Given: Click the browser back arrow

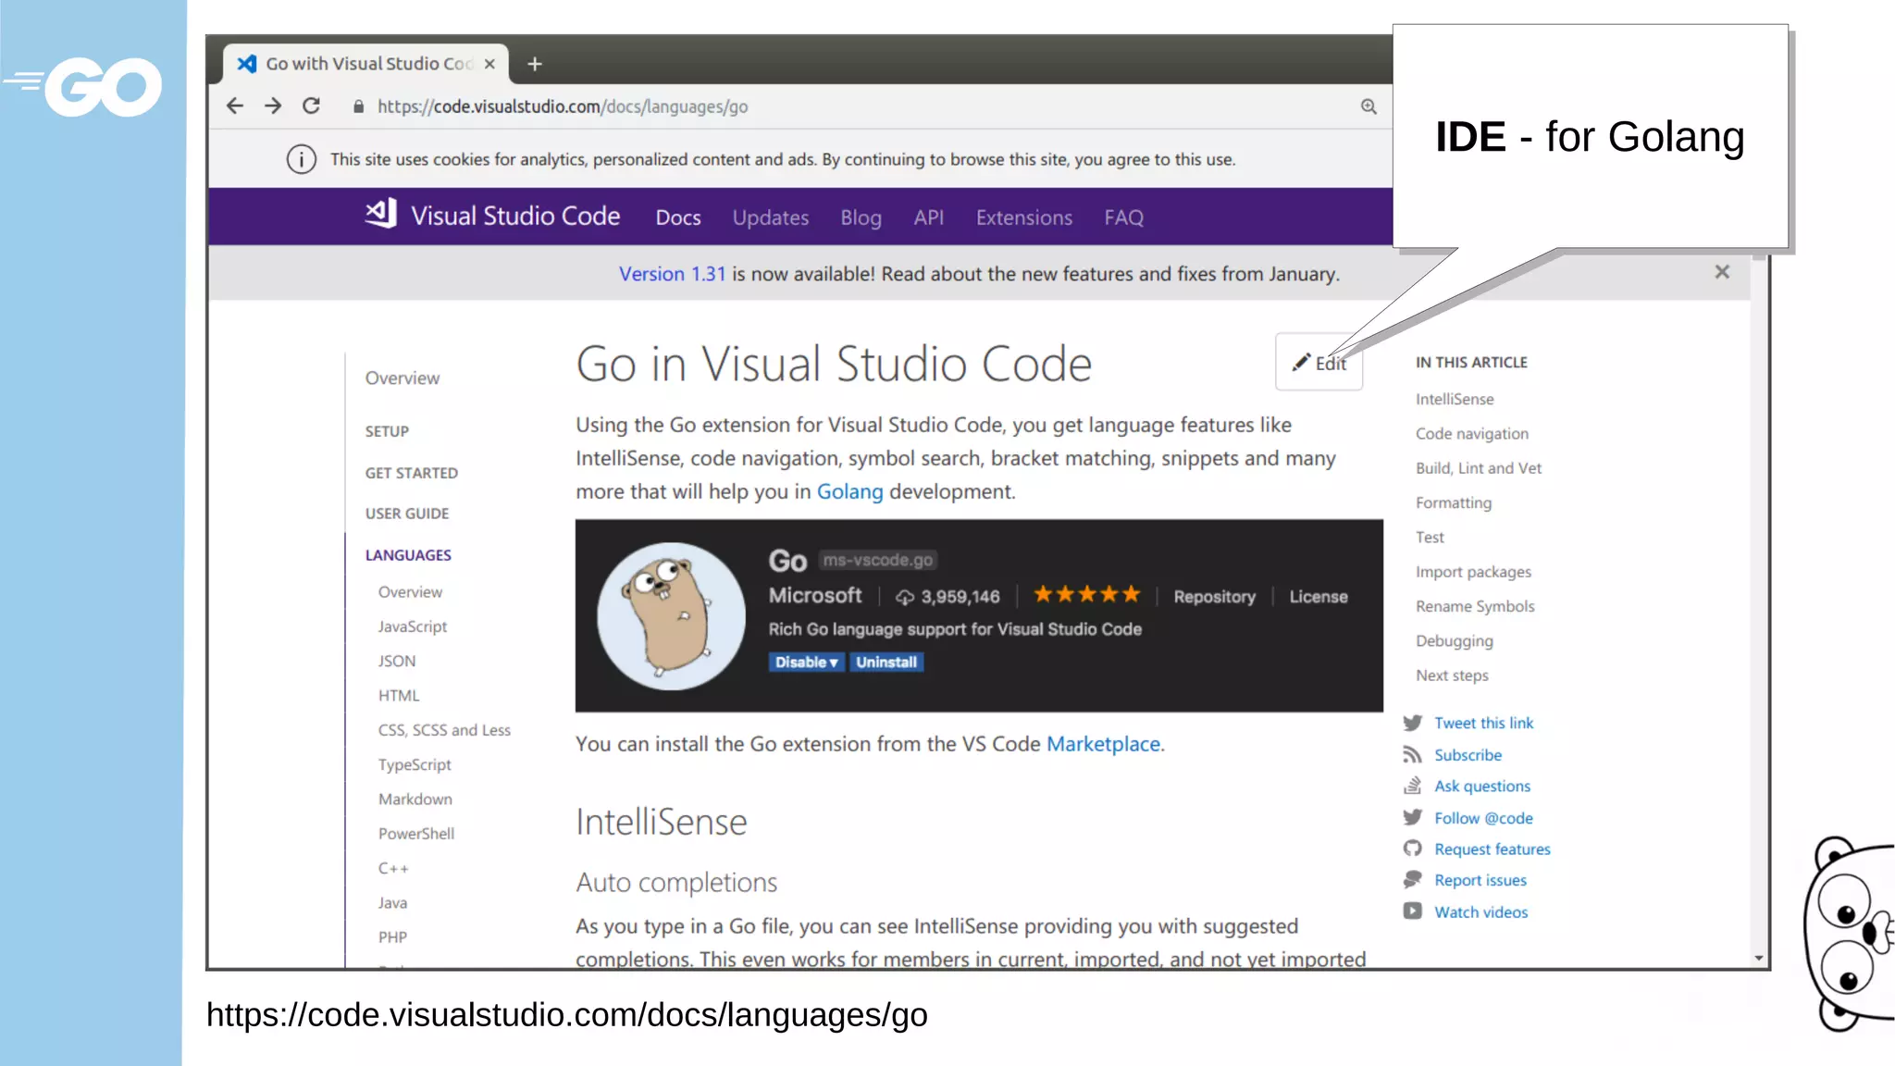Looking at the screenshot, I should pos(235,106).
